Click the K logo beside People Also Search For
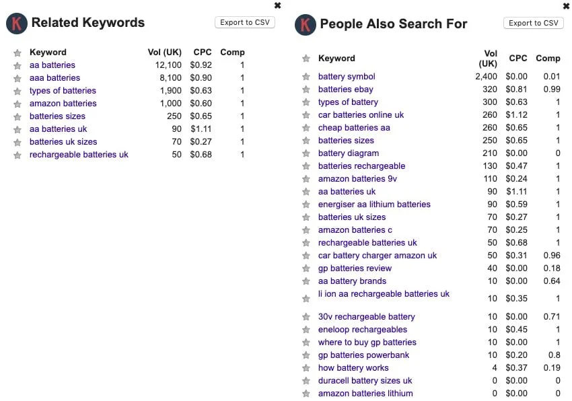The image size is (572, 401). coord(306,24)
